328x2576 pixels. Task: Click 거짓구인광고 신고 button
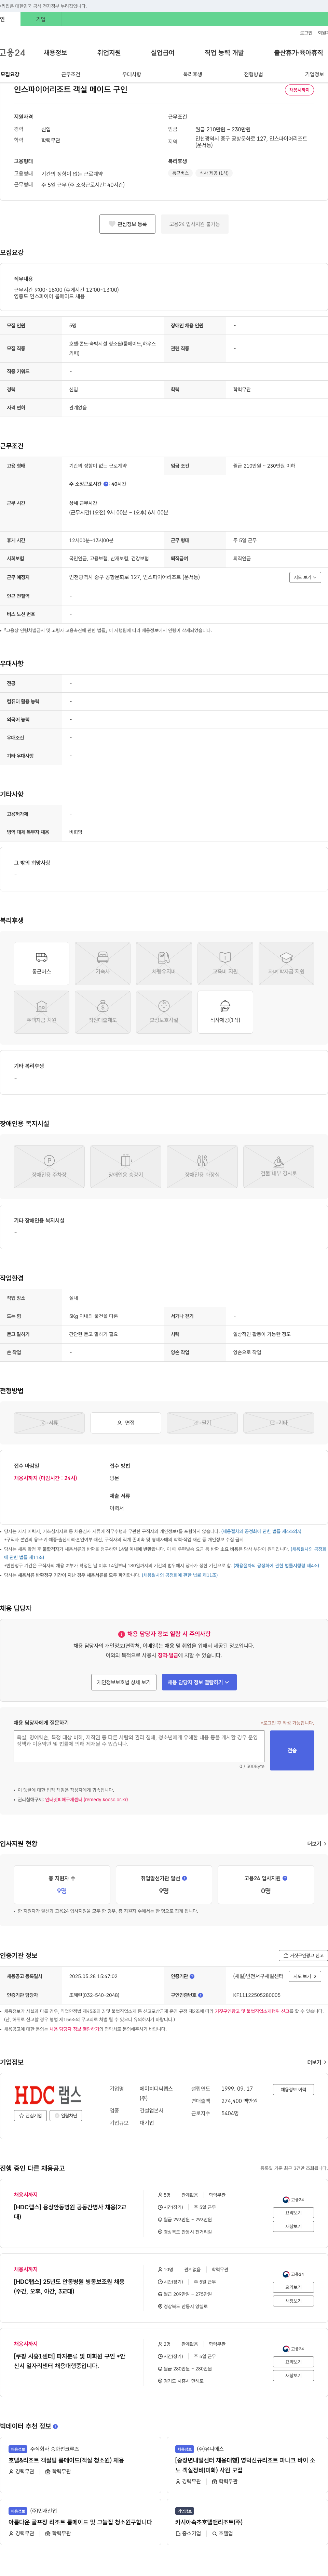303,1955
